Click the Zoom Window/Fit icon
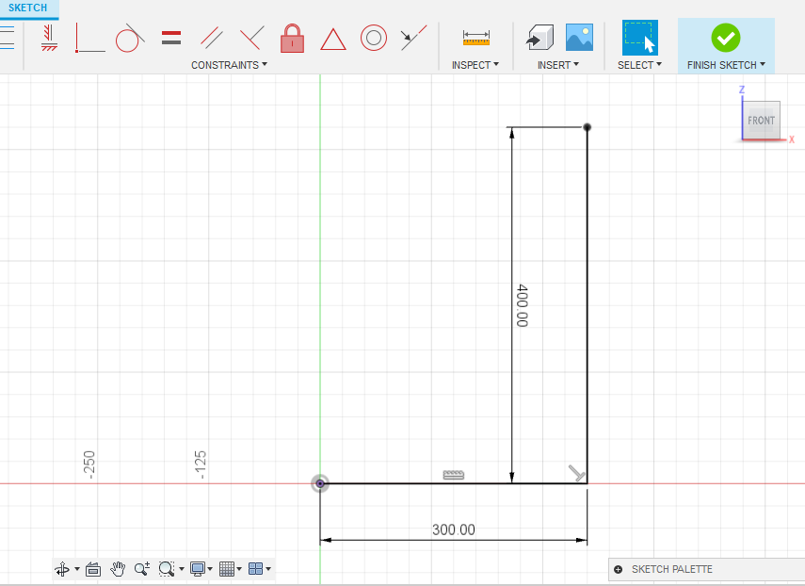Image resolution: width=805 pixels, height=586 pixels. click(x=167, y=569)
